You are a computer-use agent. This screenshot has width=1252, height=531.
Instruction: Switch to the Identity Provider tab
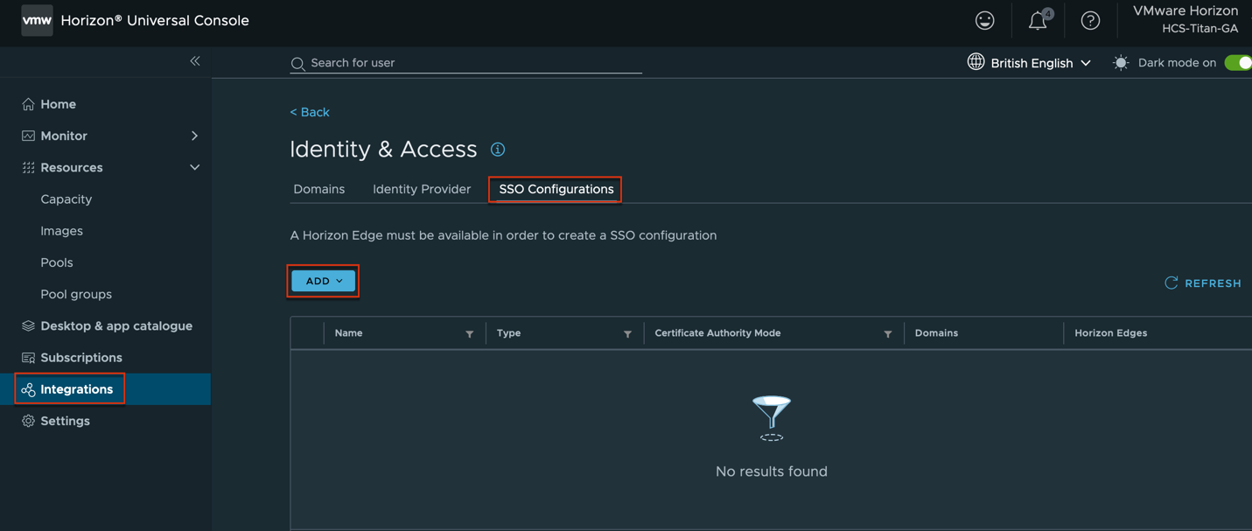422,189
